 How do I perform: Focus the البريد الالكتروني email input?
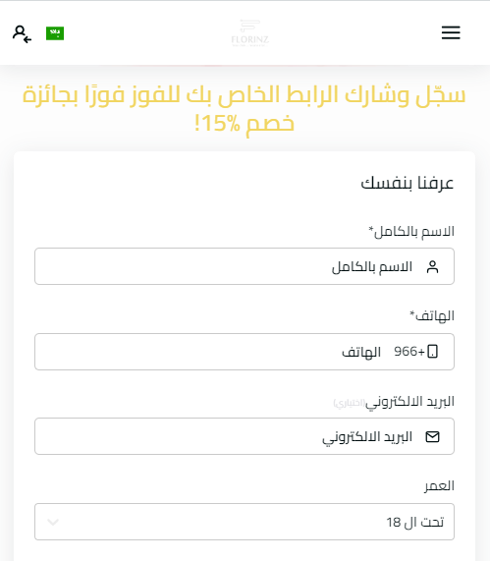click(245, 436)
